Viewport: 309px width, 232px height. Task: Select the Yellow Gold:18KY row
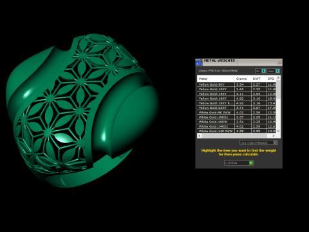pos(236,99)
